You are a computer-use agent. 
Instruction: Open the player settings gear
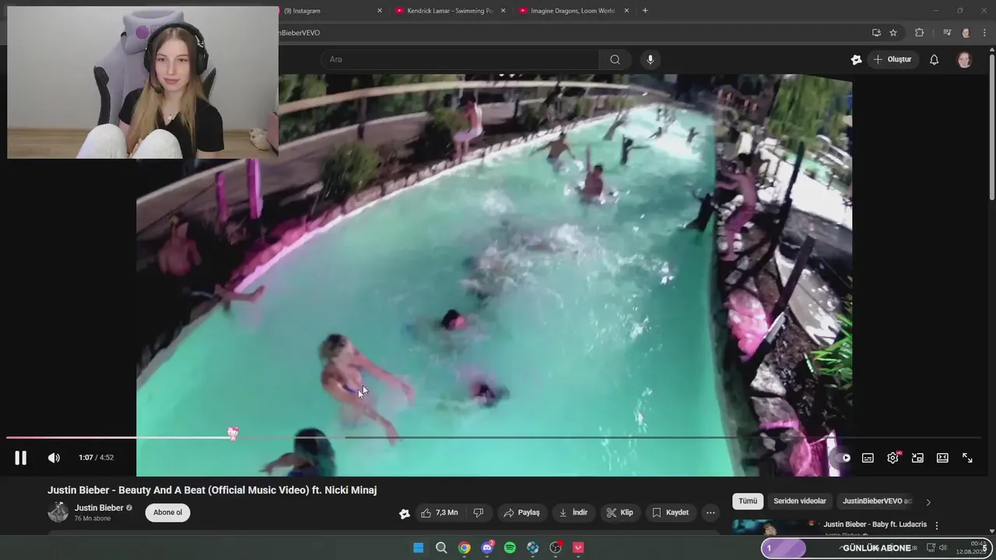[x=893, y=458]
